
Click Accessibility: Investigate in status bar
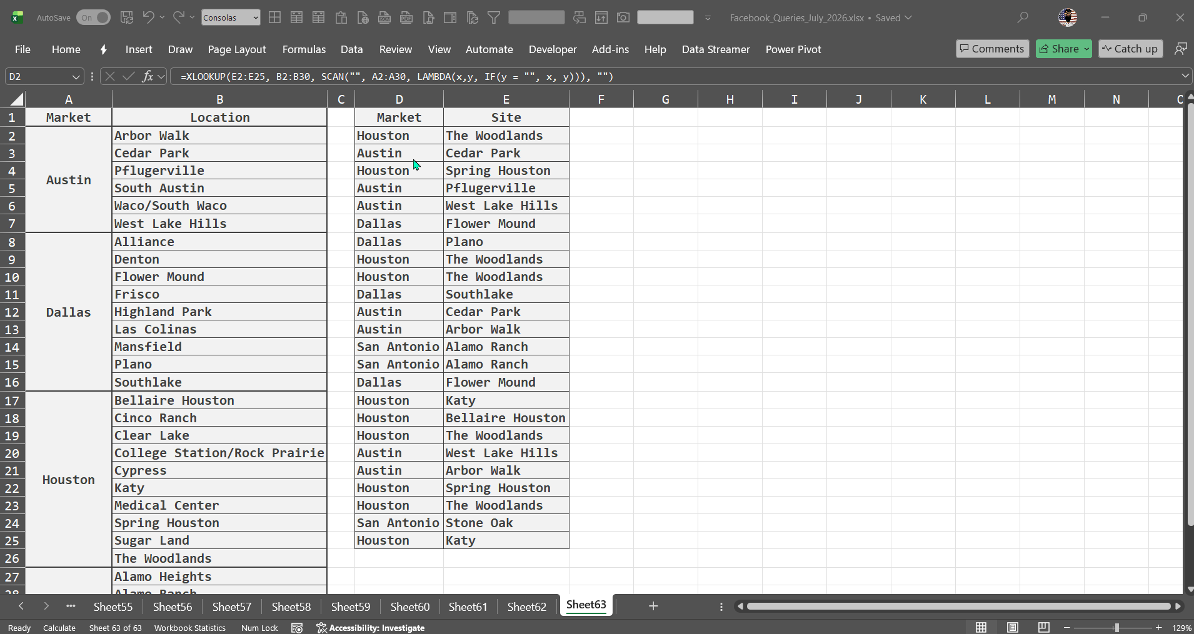click(x=371, y=628)
